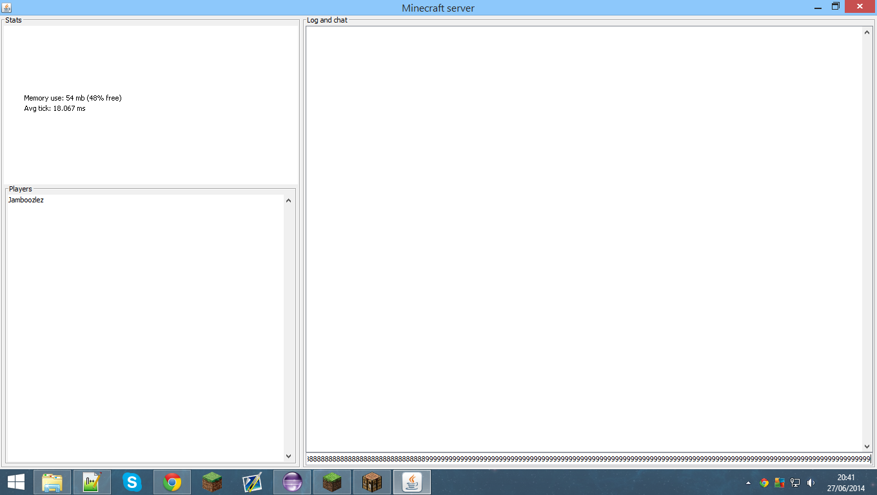
Task: Switch to Chrome on the taskbar
Action: pyautogui.click(x=172, y=482)
